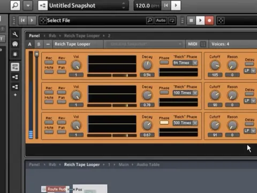Click the recorder play button
Image resolution: width=257 pixels, height=193 pixels.
click(200, 20)
